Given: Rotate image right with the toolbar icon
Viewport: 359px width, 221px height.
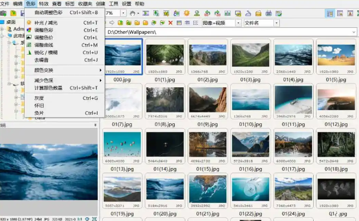Looking at the screenshot, I should click(x=217, y=13).
